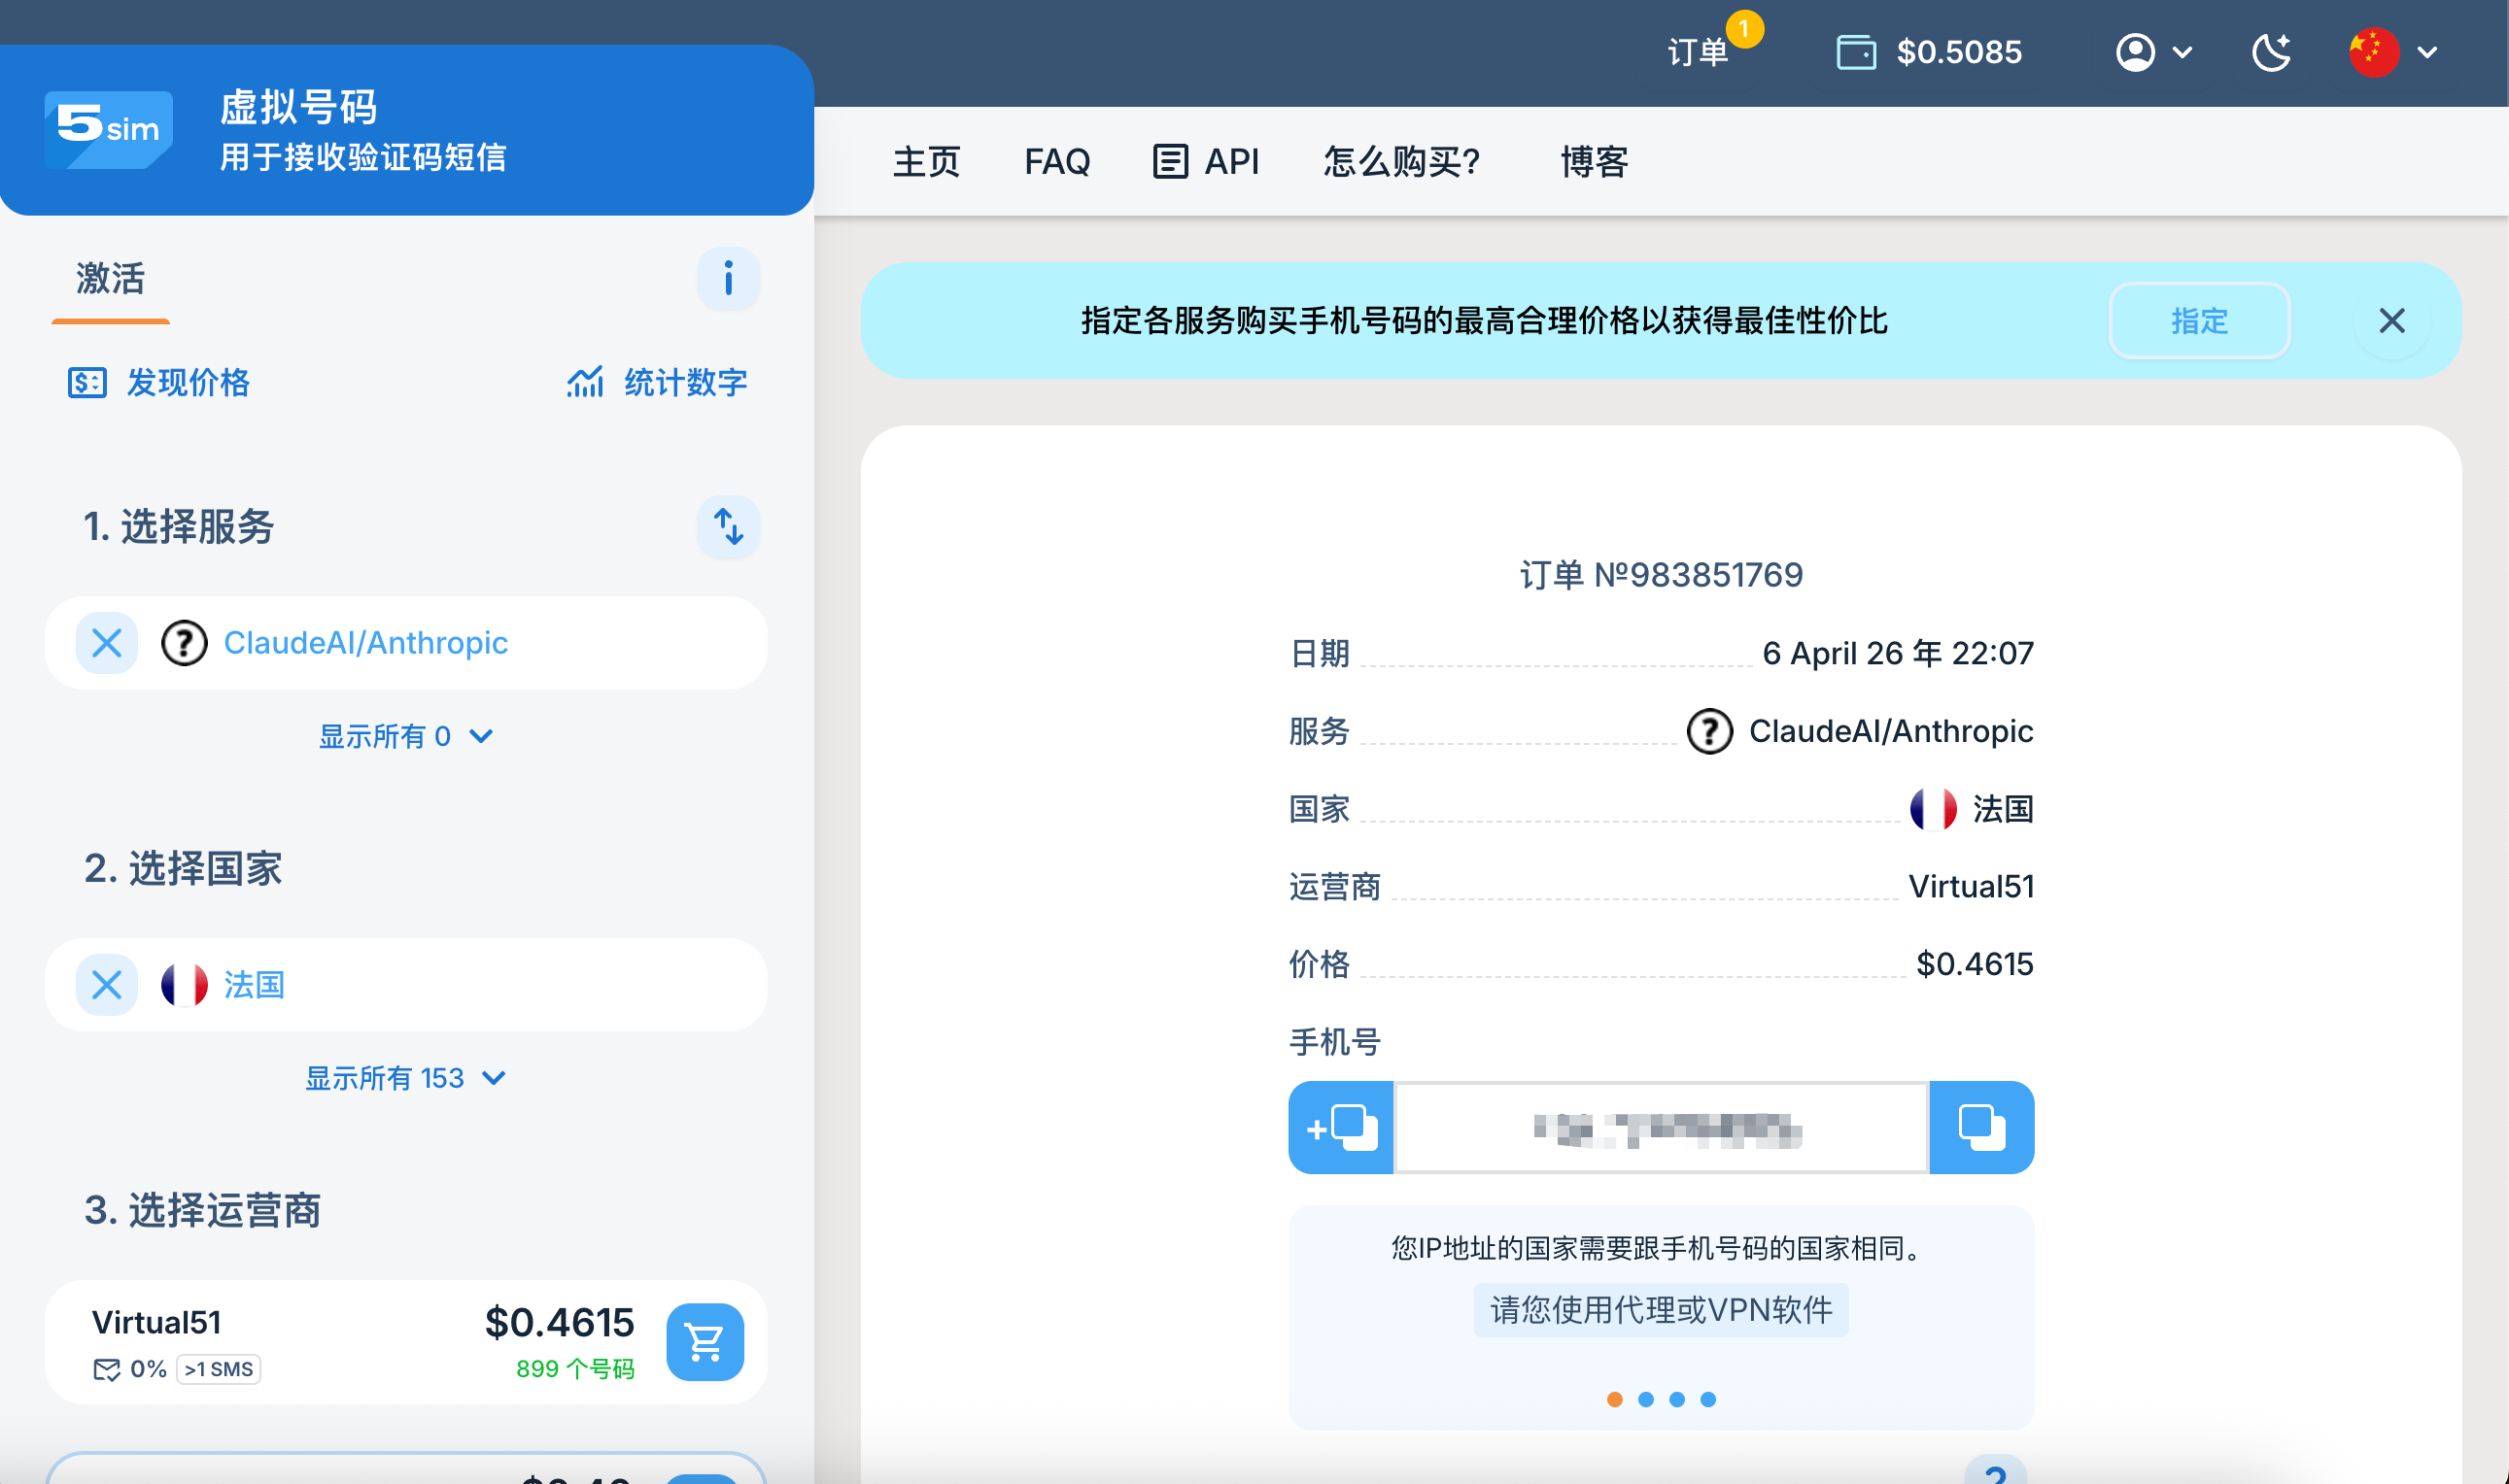This screenshot has height=1484, width=2509.
Task: Open the FAQ menu item
Action: click(x=1056, y=161)
